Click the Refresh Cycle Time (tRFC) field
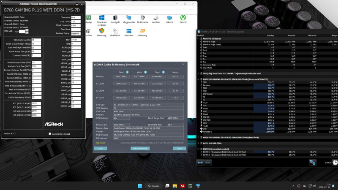This screenshot has width=338, height=190. coord(37,66)
